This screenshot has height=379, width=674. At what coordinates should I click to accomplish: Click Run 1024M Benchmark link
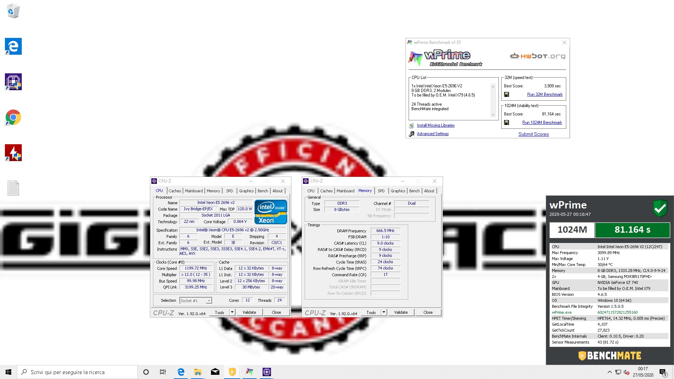point(542,122)
